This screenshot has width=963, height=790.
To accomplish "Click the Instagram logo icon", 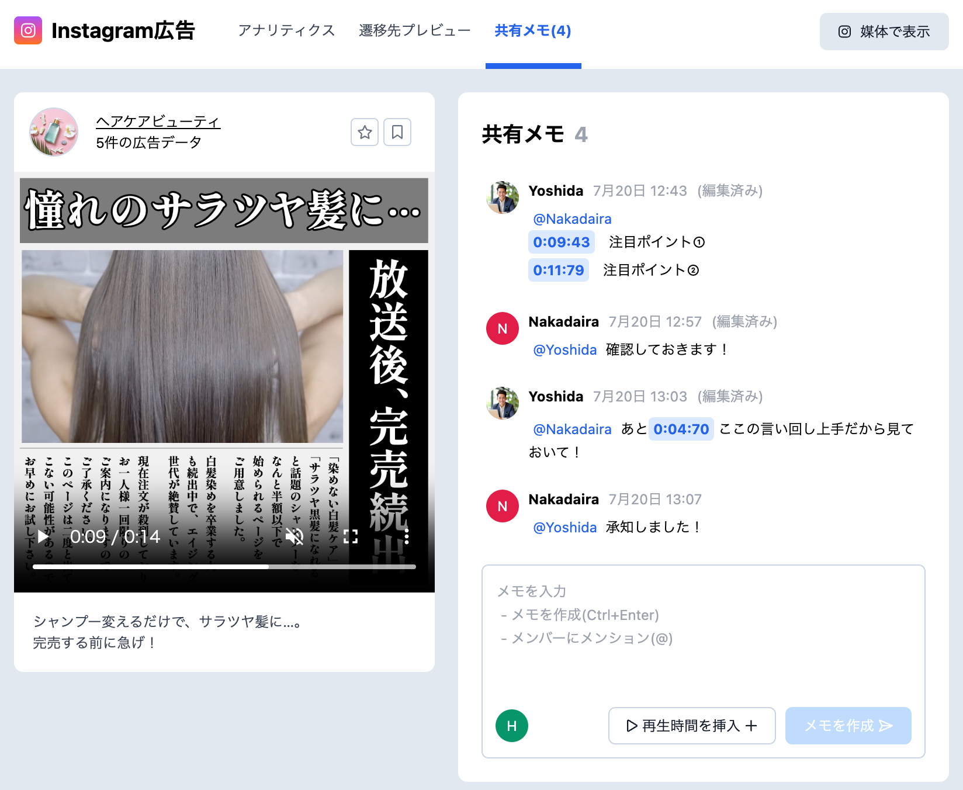I will point(28,30).
